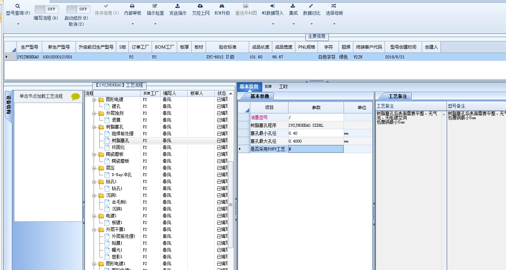
Task: Collapse the 外层蚀刻 tree node
Action: pyautogui.click(x=94, y=113)
